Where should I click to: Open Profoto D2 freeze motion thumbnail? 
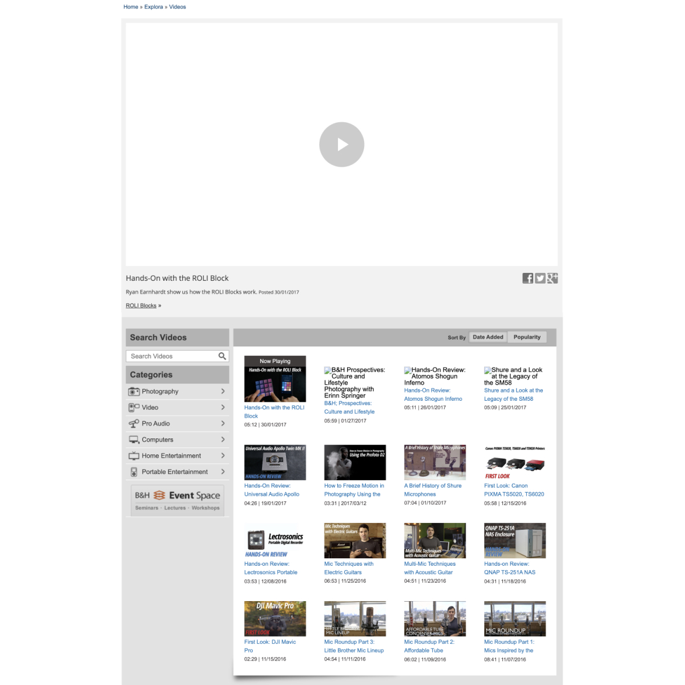coord(355,462)
